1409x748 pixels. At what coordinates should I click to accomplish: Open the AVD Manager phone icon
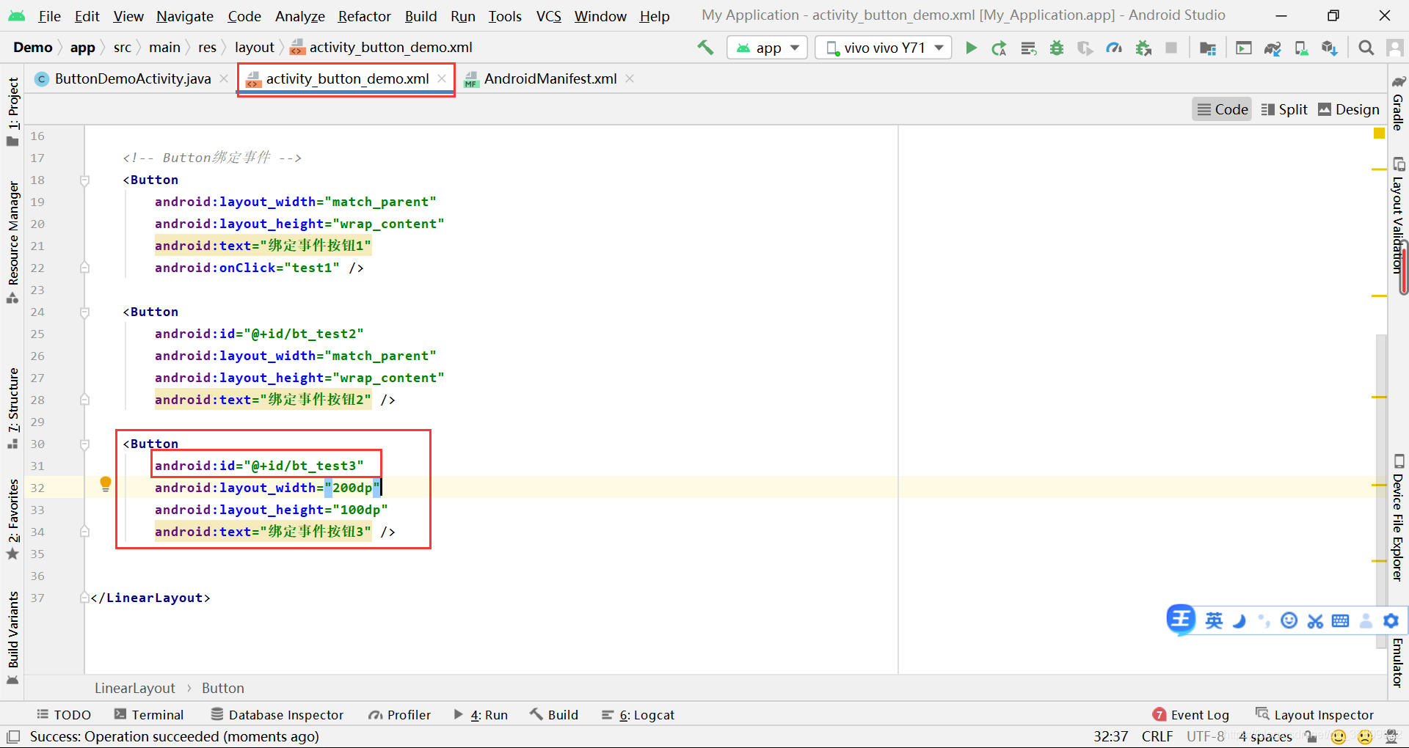pos(1301,48)
